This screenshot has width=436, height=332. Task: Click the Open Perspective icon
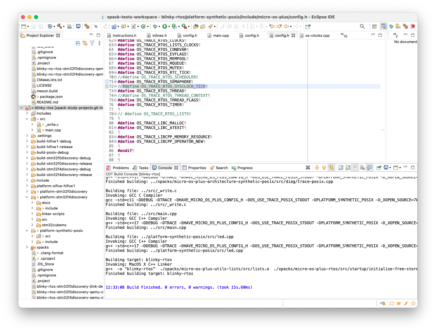[x=374, y=26]
